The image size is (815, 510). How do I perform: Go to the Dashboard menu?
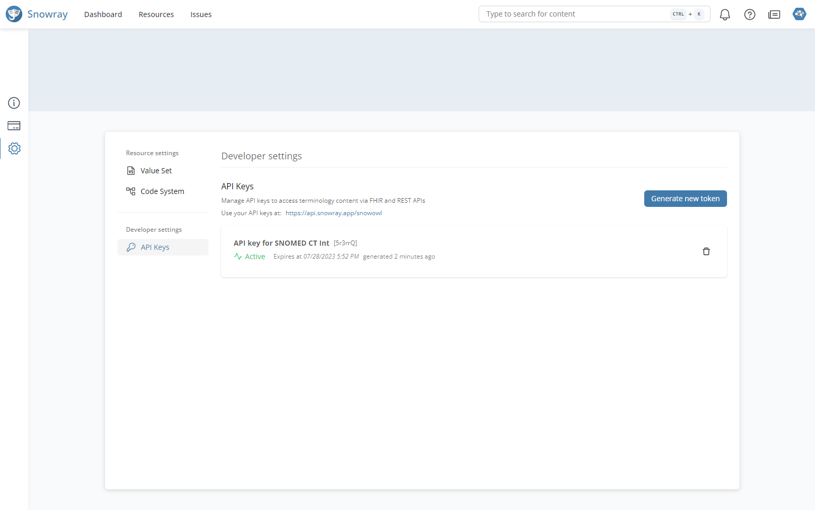click(103, 14)
